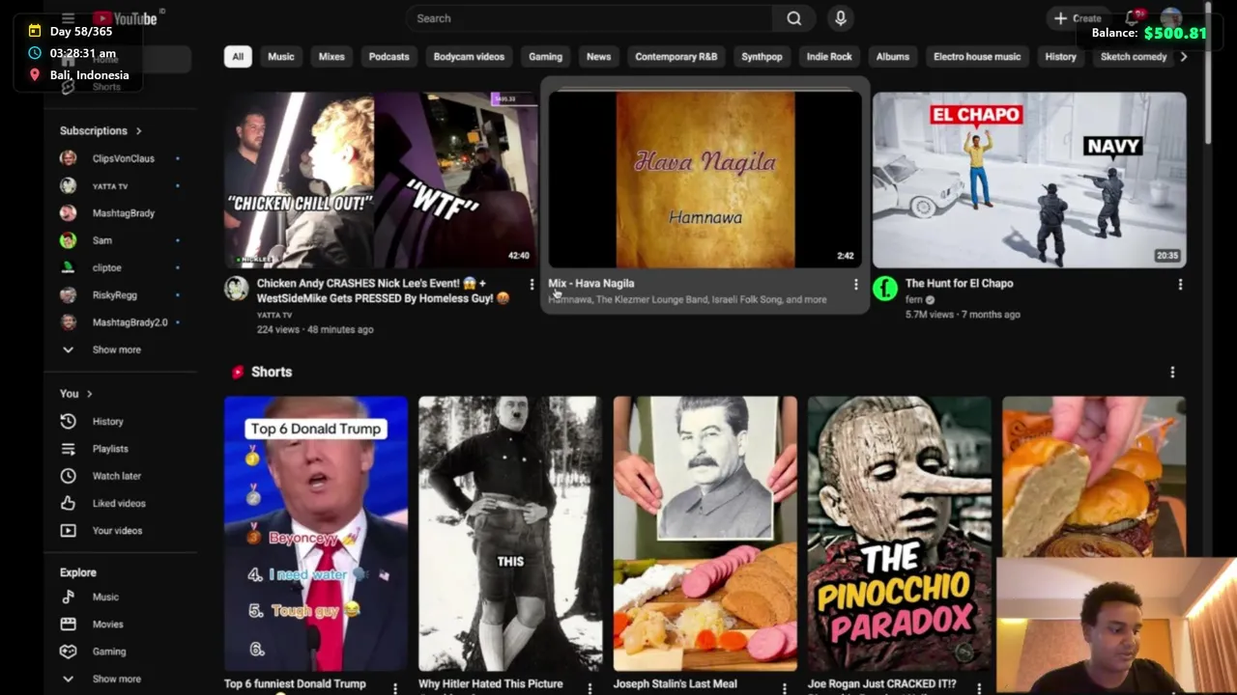Viewport: 1237px width, 695px height.
Task: Select the All filter chip
Action: pos(238,56)
